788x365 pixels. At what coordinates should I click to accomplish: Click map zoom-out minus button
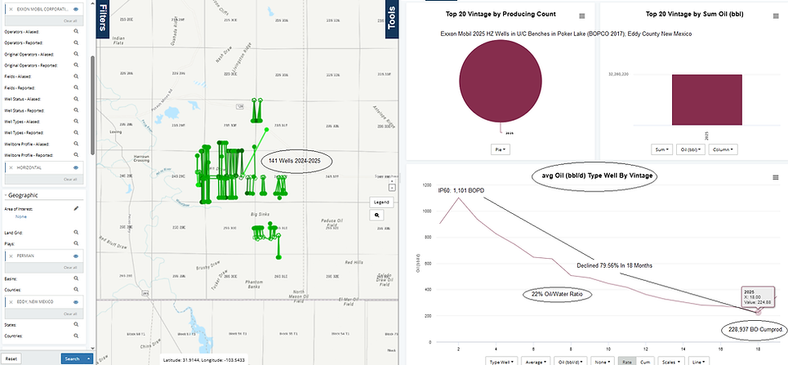click(393, 187)
